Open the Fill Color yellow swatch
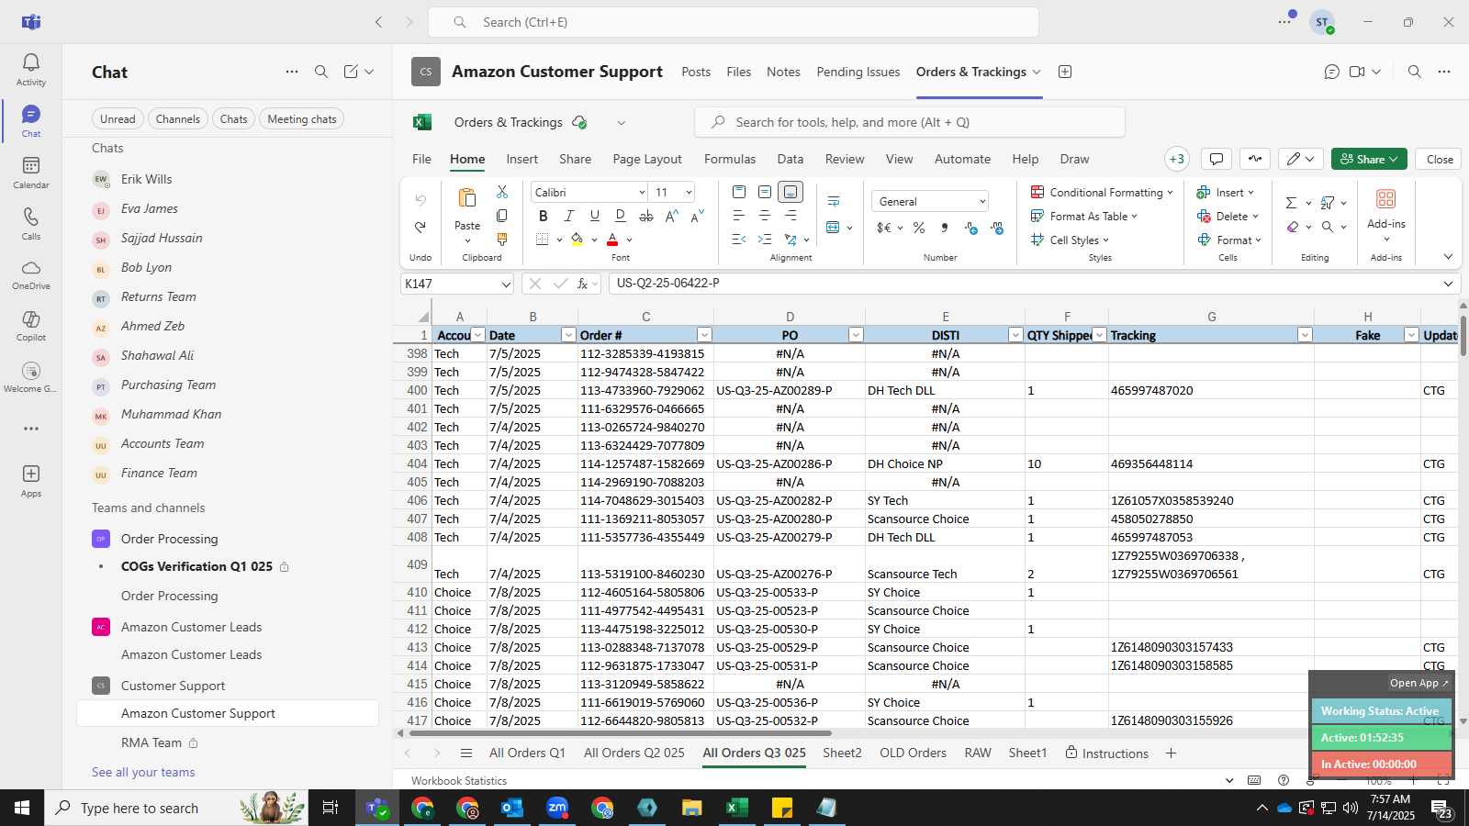The width and height of the screenshot is (1469, 826). 577,240
